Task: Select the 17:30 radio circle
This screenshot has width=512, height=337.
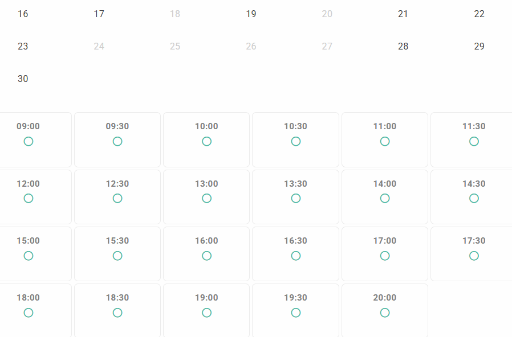Action: [474, 256]
